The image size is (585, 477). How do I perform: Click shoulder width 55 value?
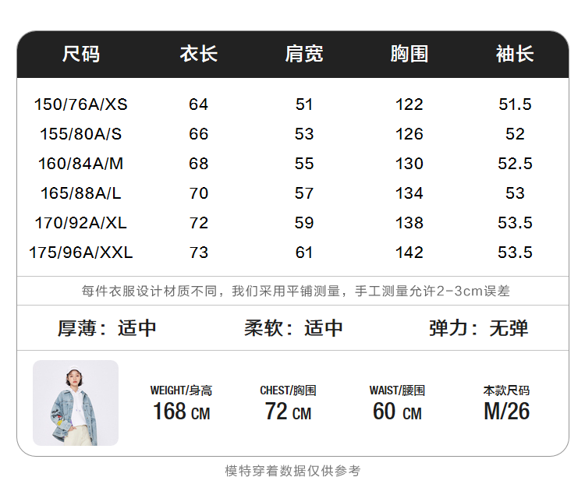tap(304, 164)
